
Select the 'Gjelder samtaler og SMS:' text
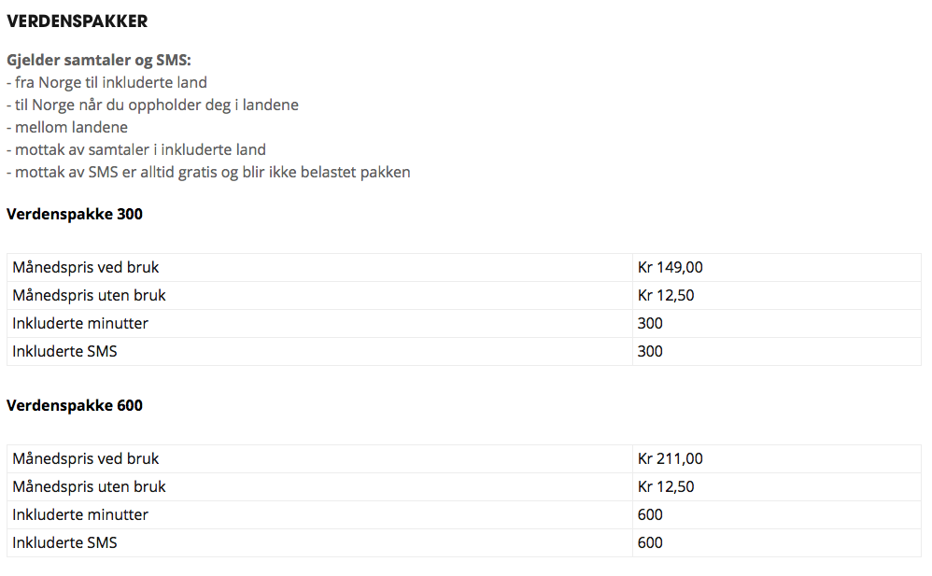click(99, 60)
